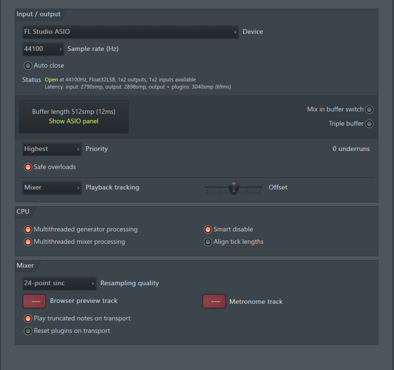Click Show ASIO panel

point(74,121)
